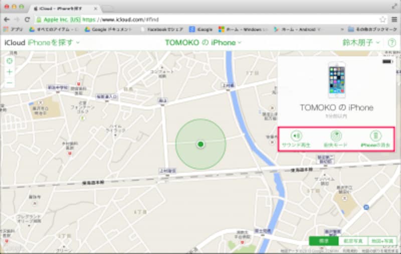Click the iCloud logo text

15,43
